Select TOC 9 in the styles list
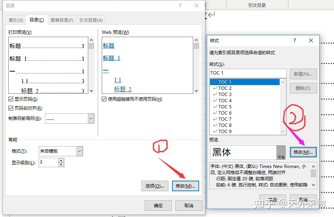The width and height of the screenshot is (334, 217). (x=245, y=131)
